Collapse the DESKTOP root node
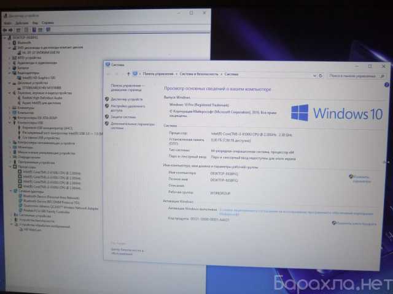393x294 pixels. tap(5, 38)
